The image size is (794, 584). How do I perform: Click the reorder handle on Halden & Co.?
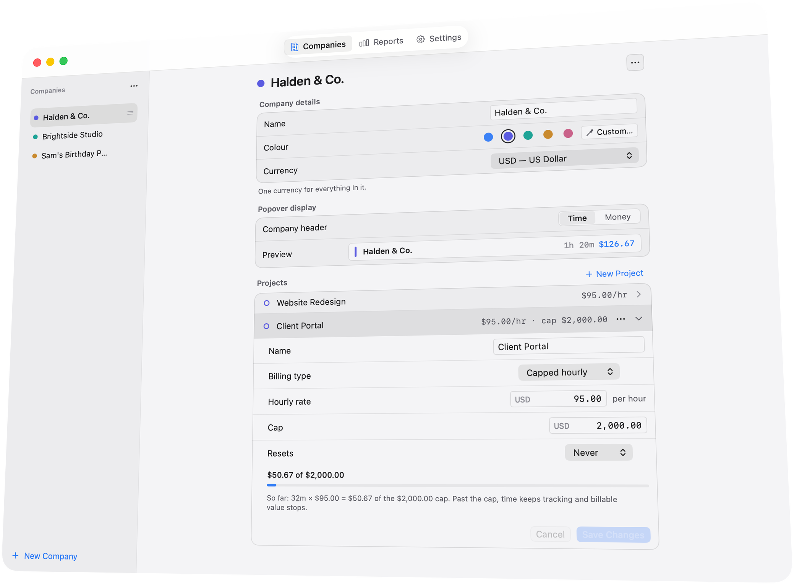coord(130,113)
